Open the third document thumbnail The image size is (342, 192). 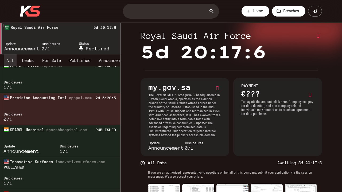tap(232, 188)
